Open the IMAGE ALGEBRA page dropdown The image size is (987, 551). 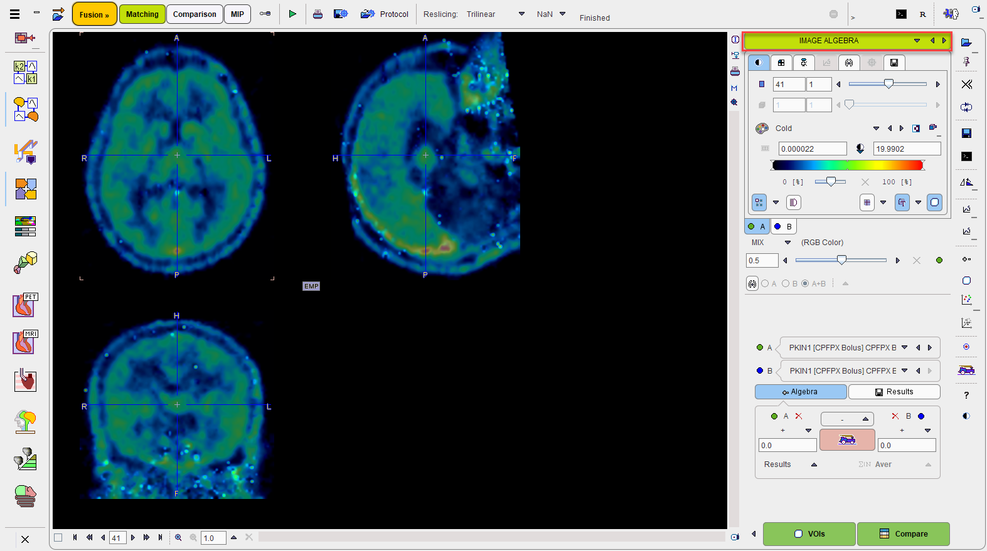[x=917, y=41]
